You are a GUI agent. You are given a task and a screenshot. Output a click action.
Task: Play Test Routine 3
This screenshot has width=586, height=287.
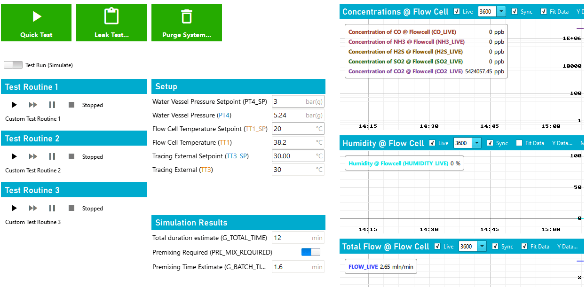[14, 208]
